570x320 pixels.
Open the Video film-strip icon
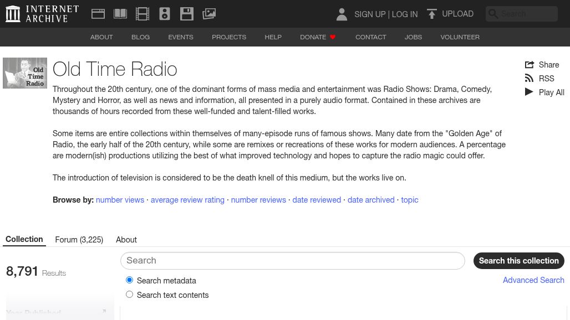142,14
